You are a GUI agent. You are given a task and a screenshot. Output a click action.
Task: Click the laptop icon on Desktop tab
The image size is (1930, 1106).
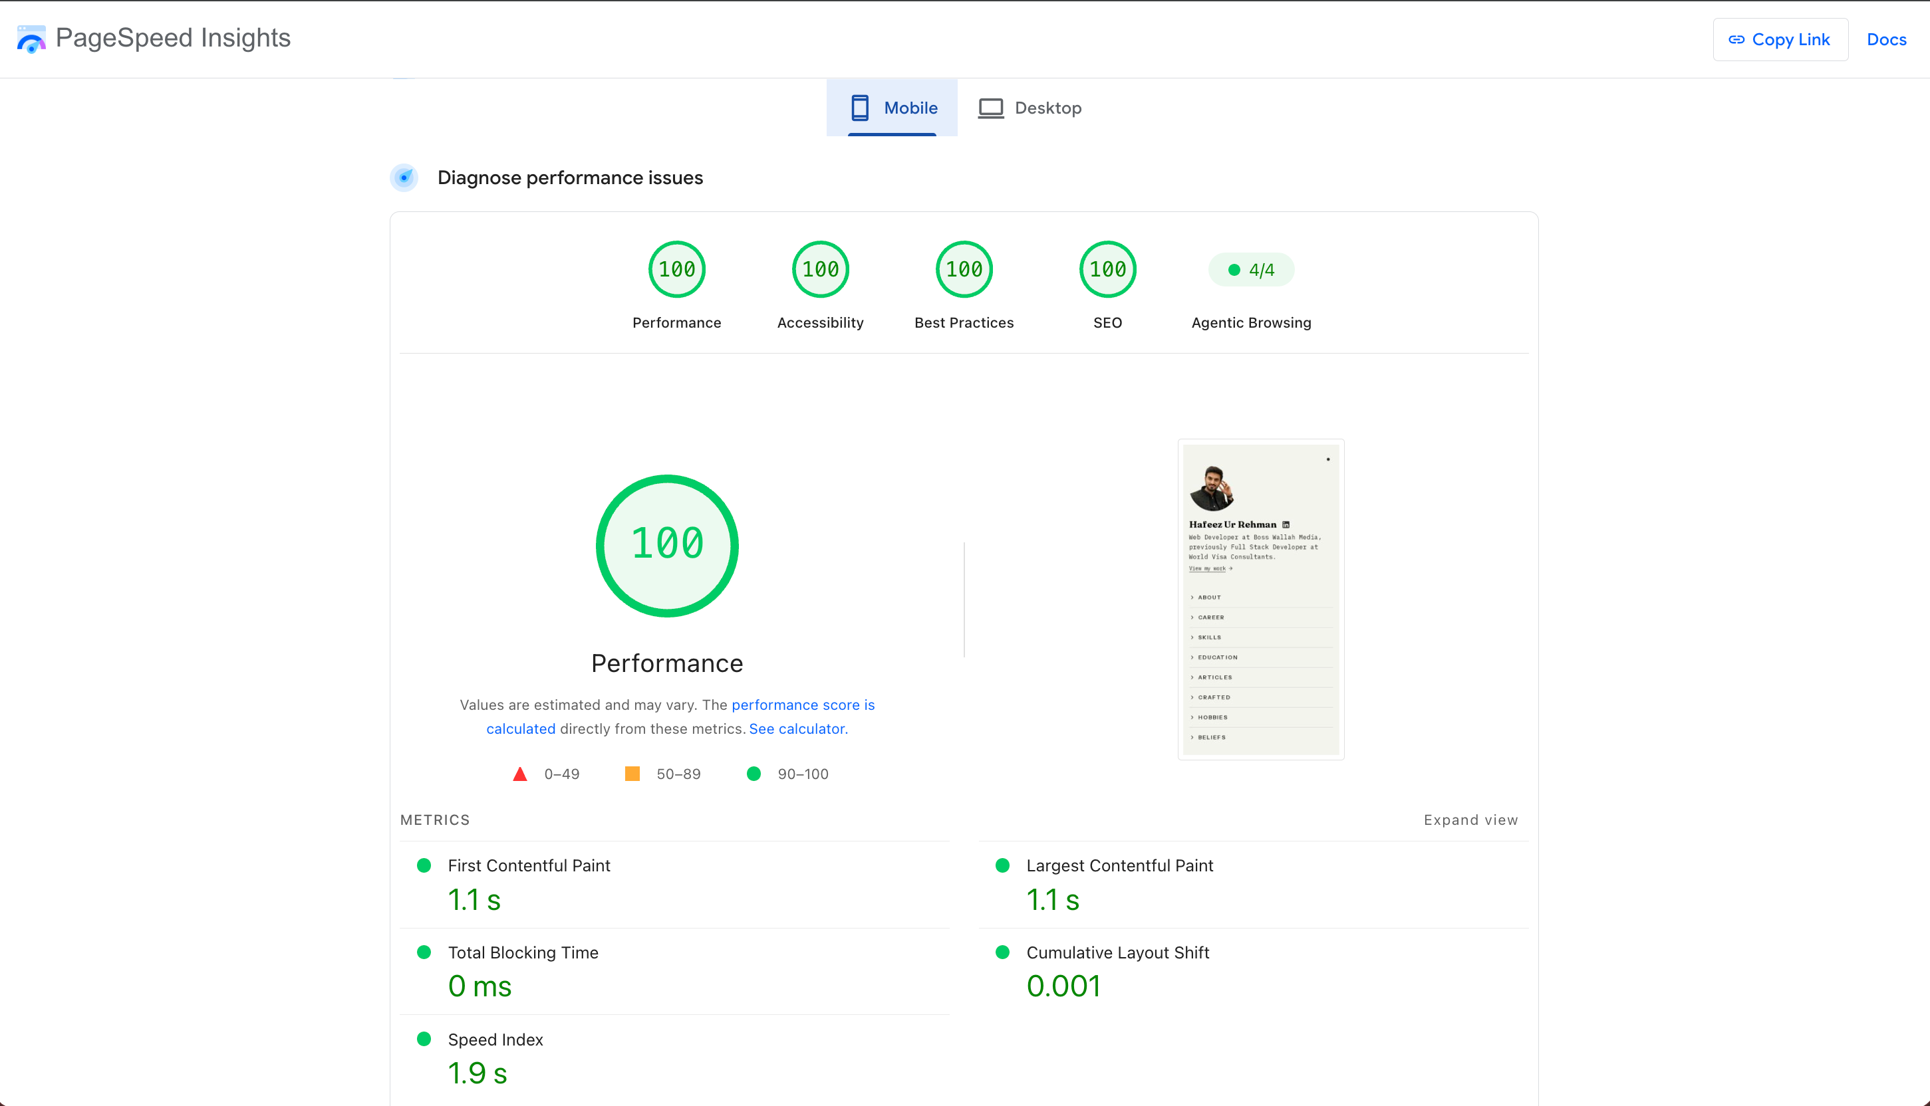click(991, 108)
